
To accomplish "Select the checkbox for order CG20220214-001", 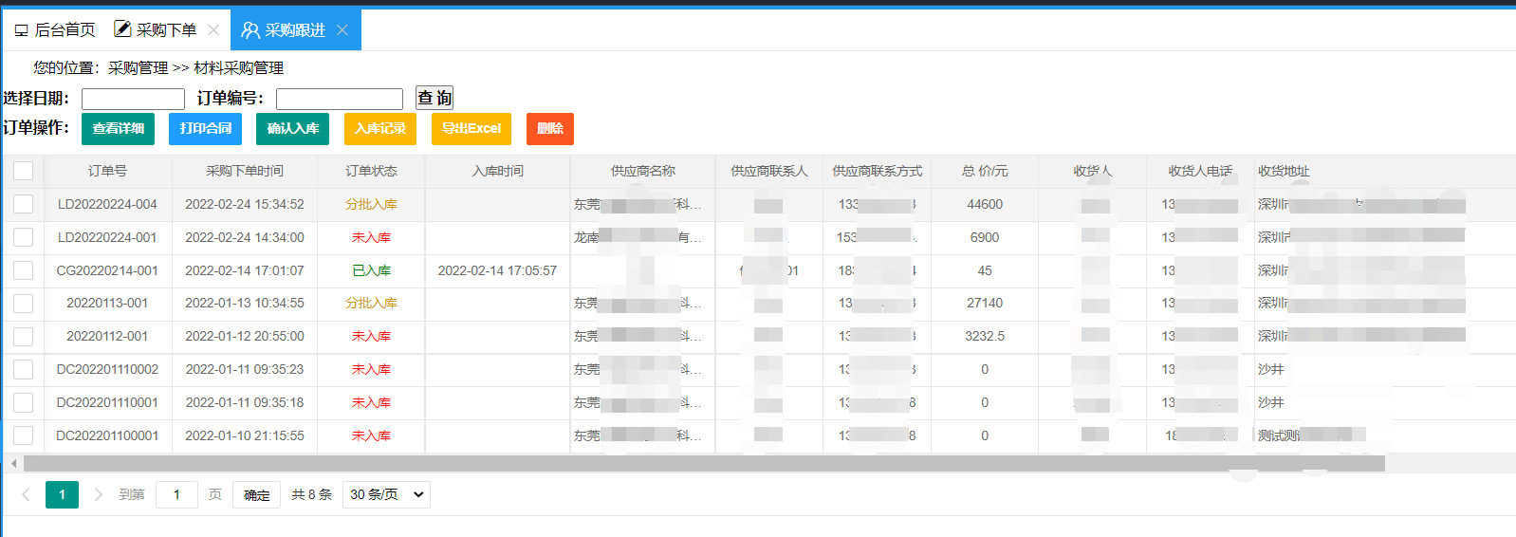I will [x=24, y=270].
